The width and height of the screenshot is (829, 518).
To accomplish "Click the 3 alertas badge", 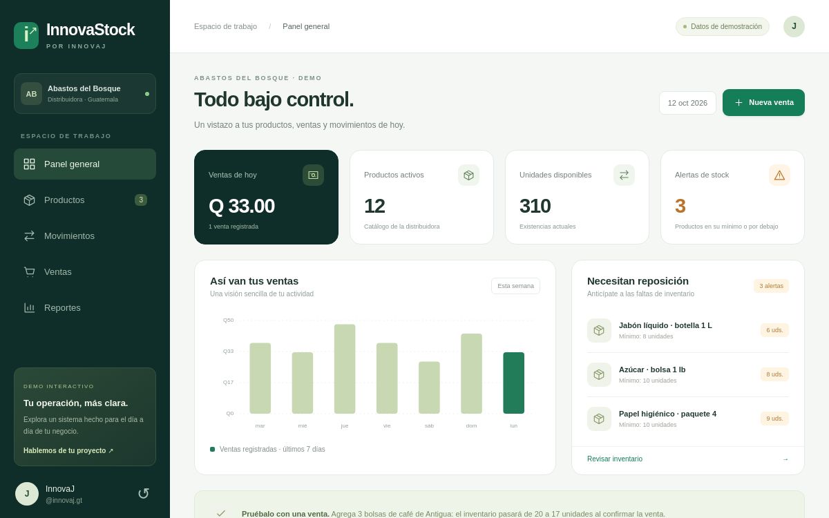I will pyautogui.click(x=771, y=286).
